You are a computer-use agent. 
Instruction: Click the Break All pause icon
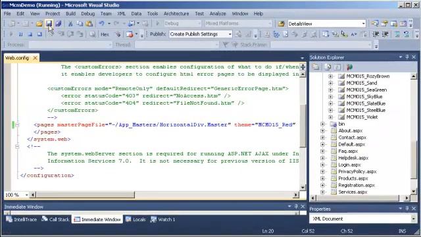click(20, 34)
